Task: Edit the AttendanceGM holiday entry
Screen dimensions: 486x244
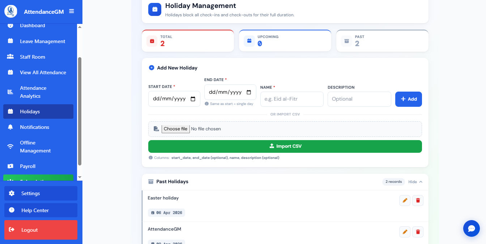Action: click(x=405, y=232)
